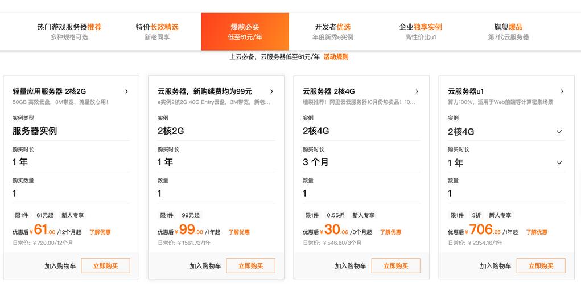The image size is (581, 284).
Task: Open 了解优惠 next to ¥61.00 price
Action: click(100, 232)
